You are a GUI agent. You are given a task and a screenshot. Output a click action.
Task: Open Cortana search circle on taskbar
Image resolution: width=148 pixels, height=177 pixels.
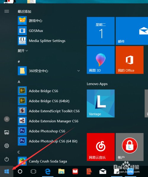tap(20, 171)
